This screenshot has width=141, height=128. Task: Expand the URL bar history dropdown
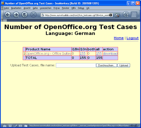pyautogui.click(x=111, y=15)
